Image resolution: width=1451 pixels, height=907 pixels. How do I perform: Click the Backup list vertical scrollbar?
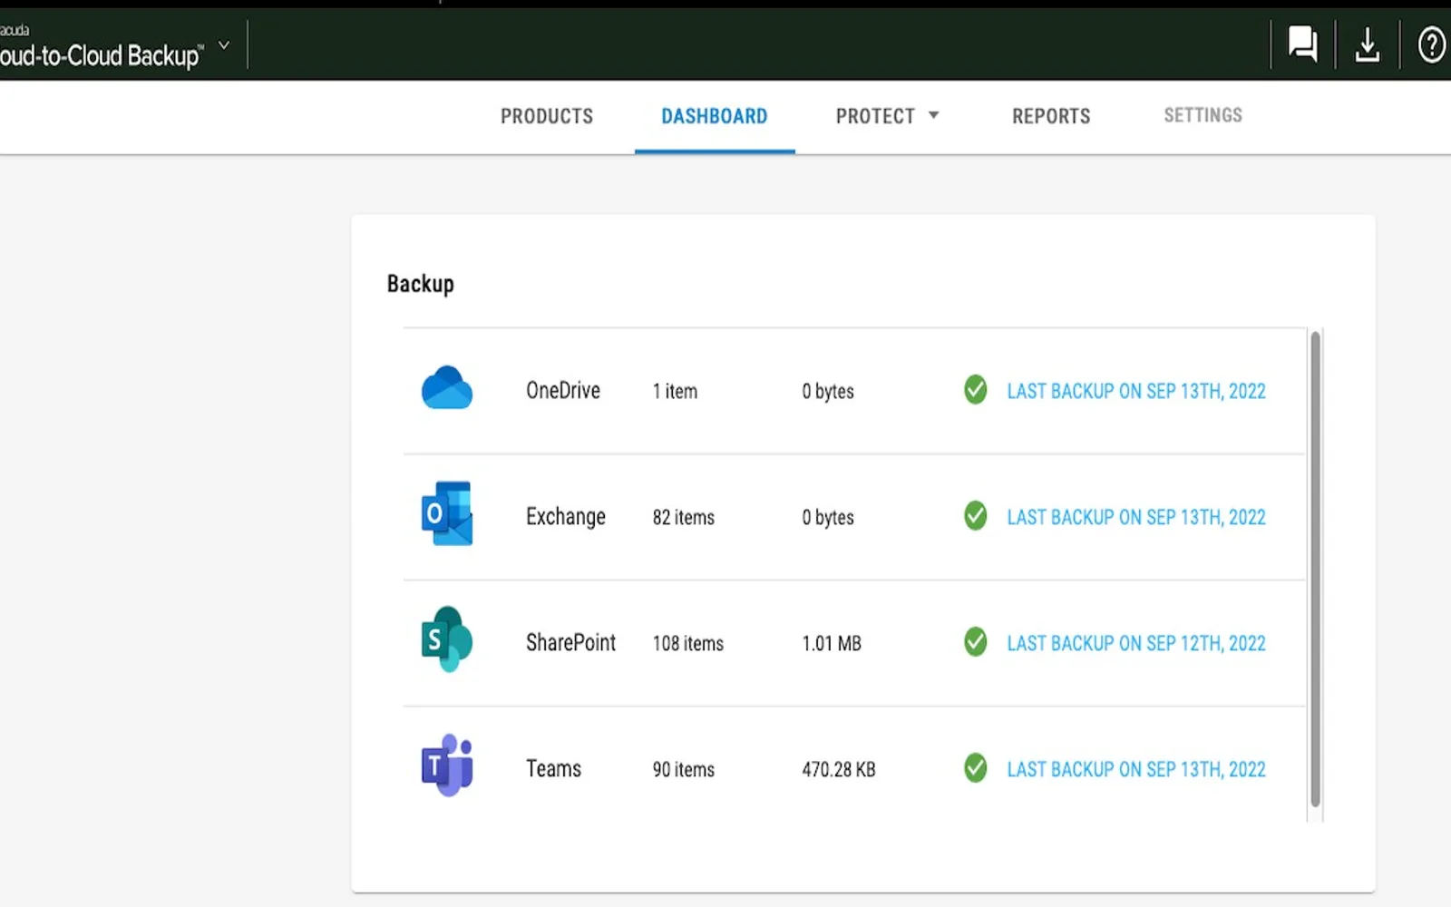pos(1315,569)
